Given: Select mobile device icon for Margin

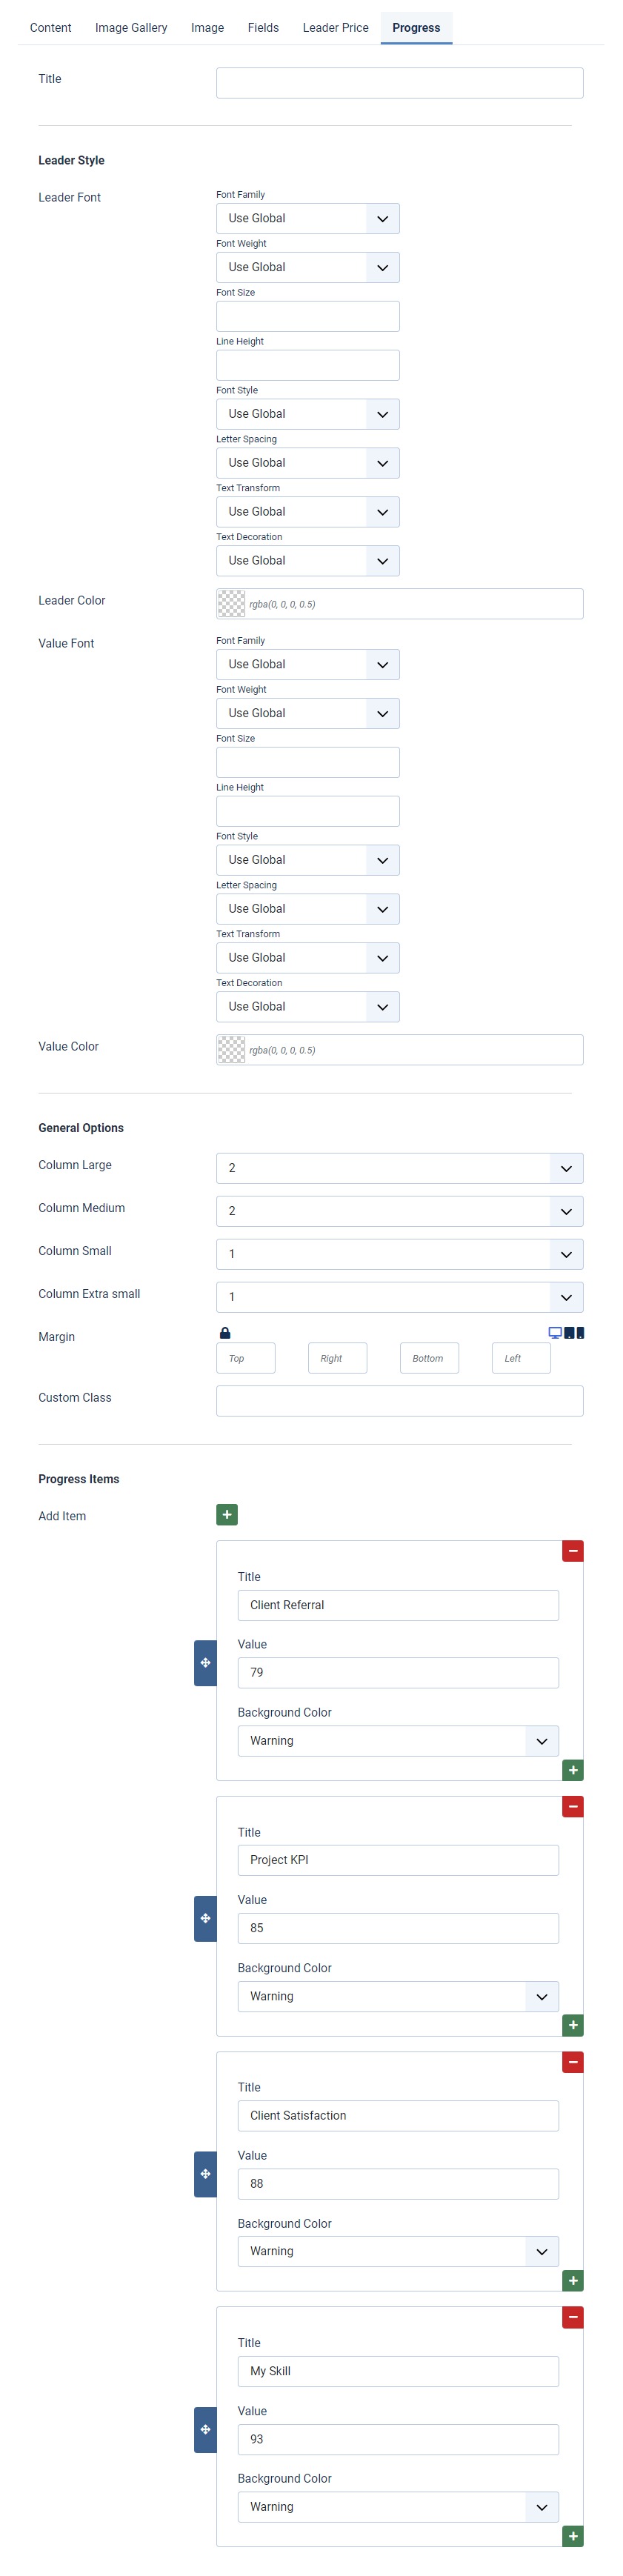Looking at the screenshot, I should pyautogui.click(x=580, y=1333).
